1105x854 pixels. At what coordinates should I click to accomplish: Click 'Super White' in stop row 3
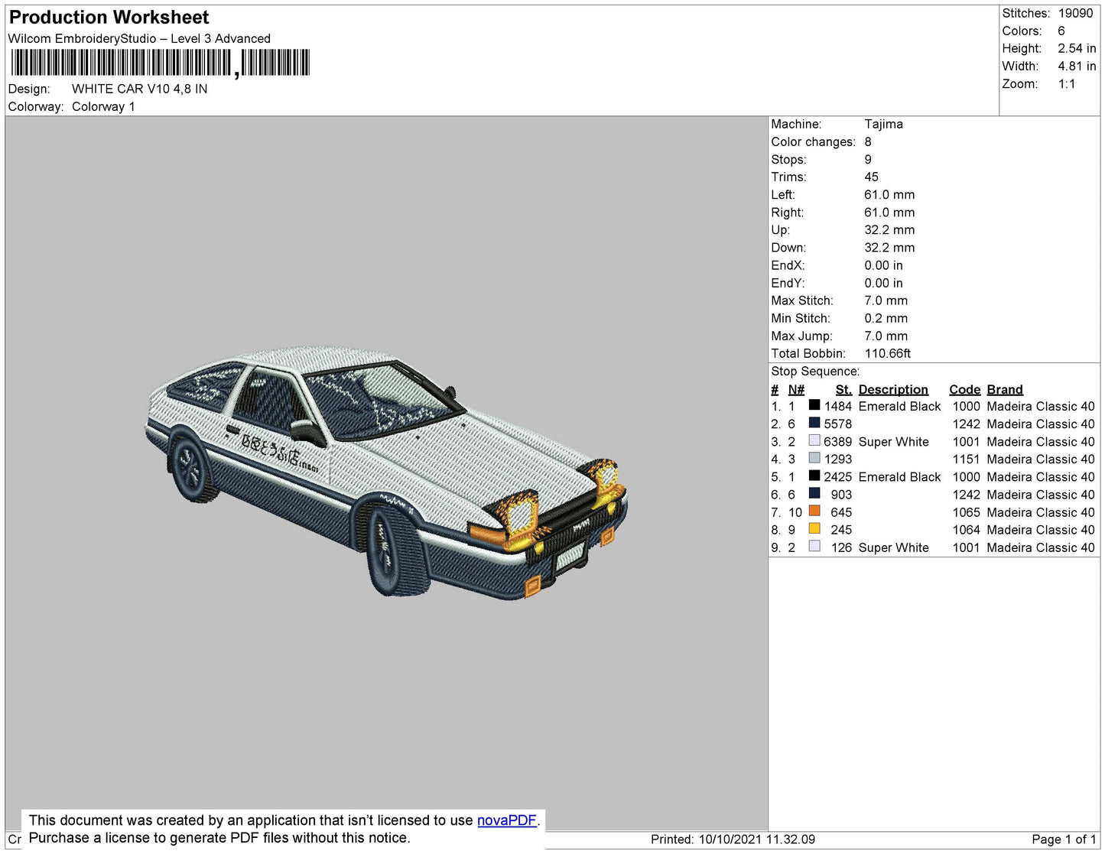click(893, 441)
